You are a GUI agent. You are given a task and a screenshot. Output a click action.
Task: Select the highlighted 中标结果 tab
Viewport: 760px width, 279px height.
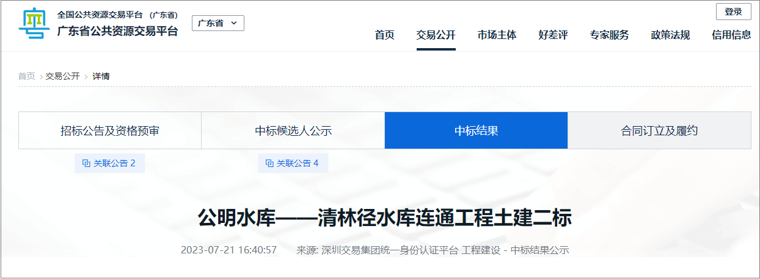tap(476, 130)
